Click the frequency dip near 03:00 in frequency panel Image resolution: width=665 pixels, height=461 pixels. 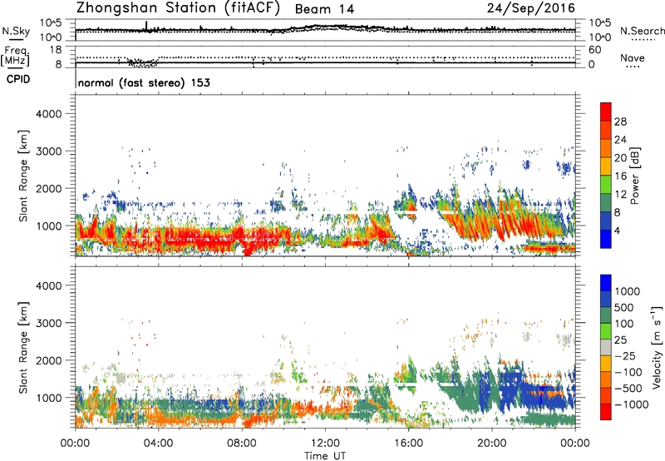pos(143,62)
